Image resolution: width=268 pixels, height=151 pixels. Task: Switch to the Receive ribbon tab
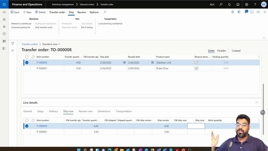pyautogui.click(x=82, y=12)
